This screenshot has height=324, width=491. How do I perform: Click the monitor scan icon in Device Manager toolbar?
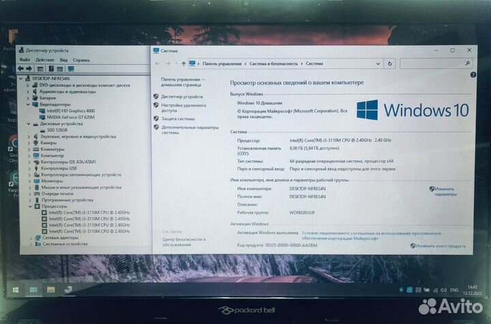[x=71, y=69]
